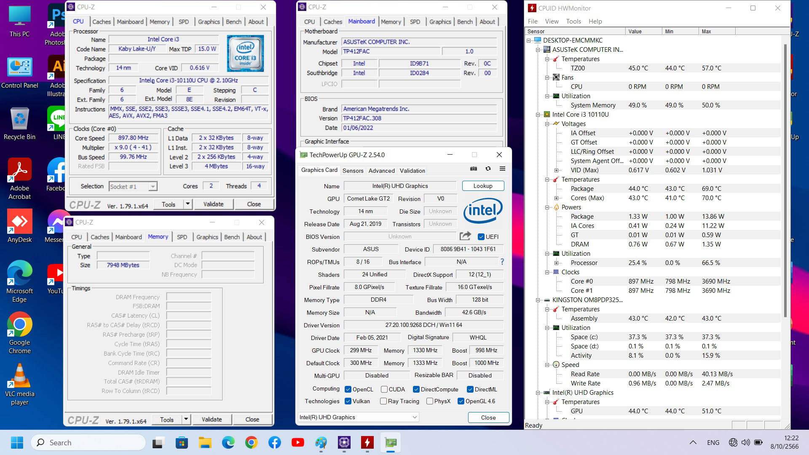Click the Windows Start button

tap(17, 442)
